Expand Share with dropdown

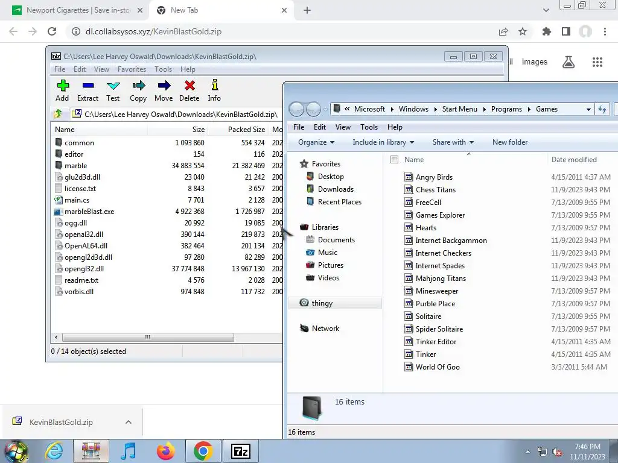point(453,142)
